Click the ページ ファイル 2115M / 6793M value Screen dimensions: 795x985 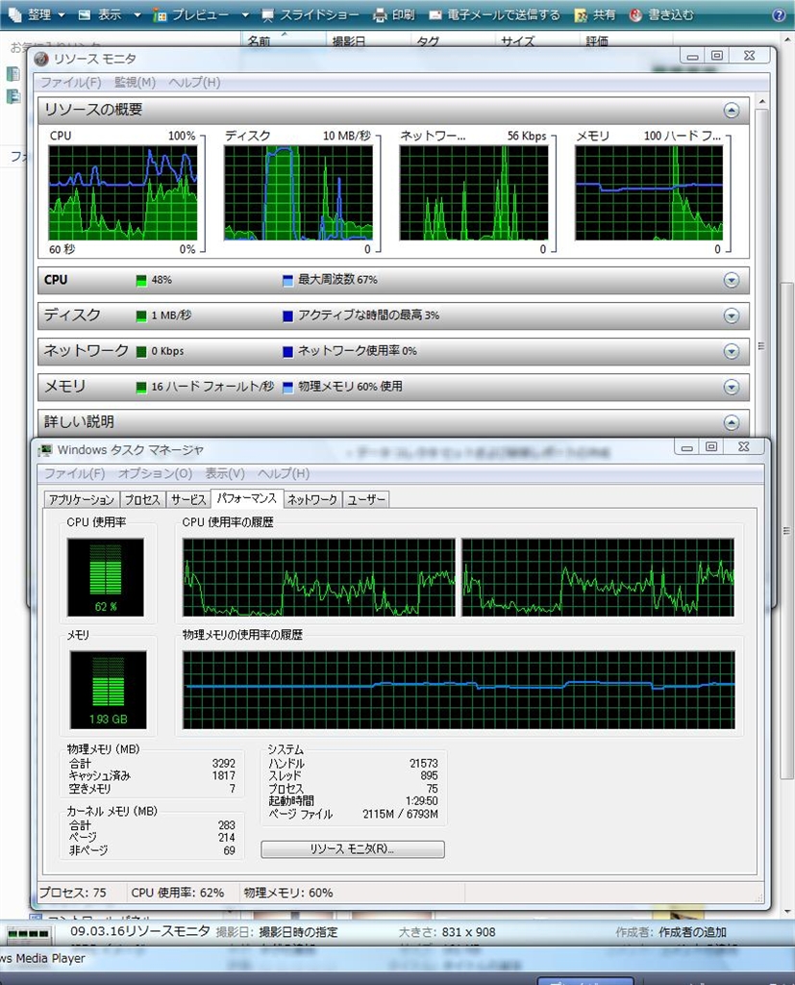[400, 814]
